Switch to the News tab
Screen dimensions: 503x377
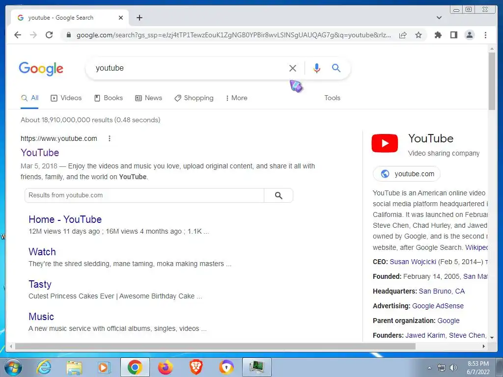(x=148, y=98)
